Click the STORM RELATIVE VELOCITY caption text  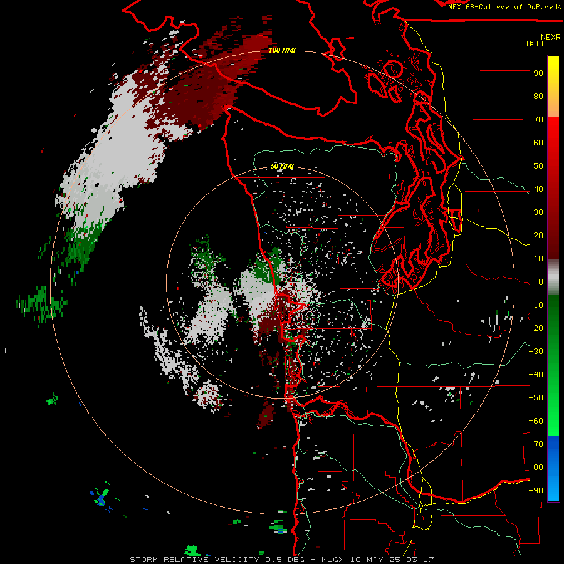(196, 560)
